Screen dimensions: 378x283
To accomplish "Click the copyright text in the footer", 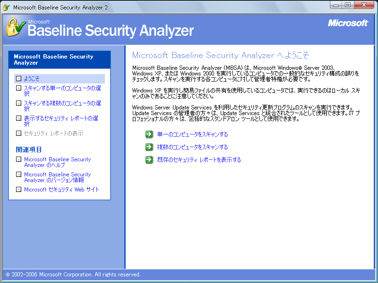I will 73,275.
